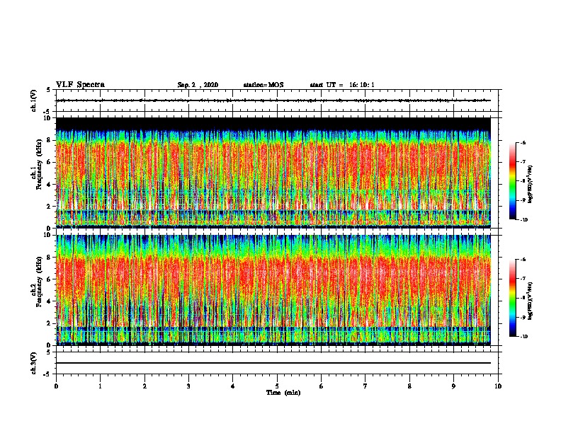
Task: Select the date text "Sep. 2 , 2020"
Action: pyautogui.click(x=198, y=85)
